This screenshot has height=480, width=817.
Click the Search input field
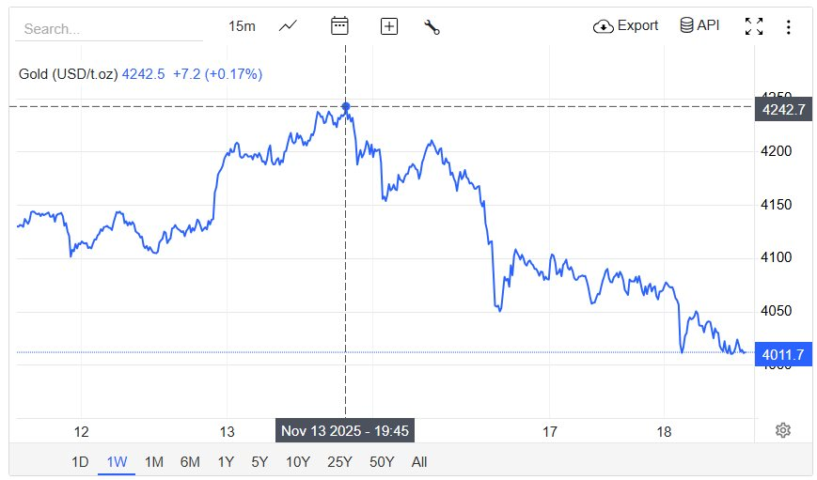[108, 28]
